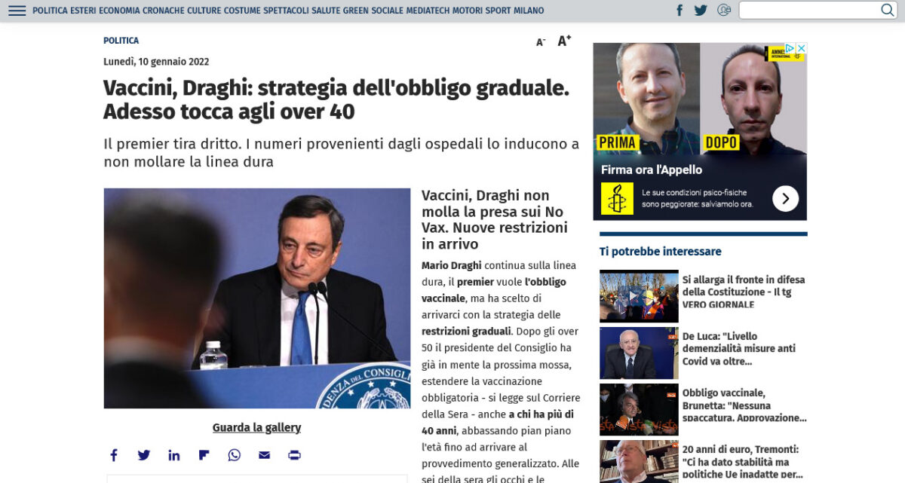The height and width of the screenshot is (483, 905).
Task: Decrease font size with A- control
Action: click(541, 42)
